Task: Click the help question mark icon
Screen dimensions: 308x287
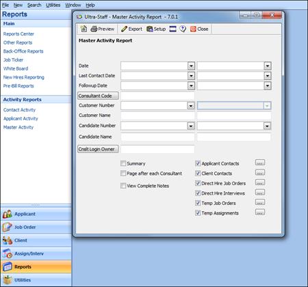Action: tap(183, 29)
